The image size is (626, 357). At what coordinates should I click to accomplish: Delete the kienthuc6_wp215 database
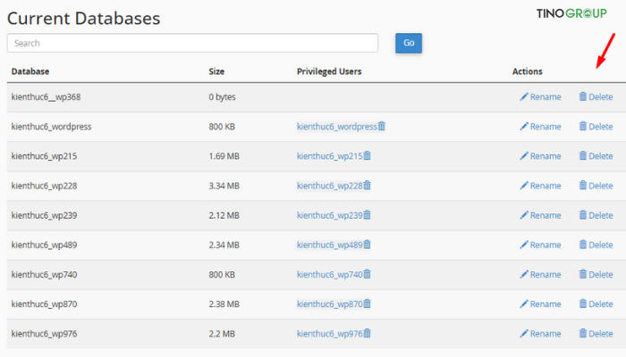pyautogui.click(x=596, y=156)
